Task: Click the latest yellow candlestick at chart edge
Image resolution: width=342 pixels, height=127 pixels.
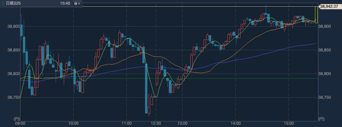Action: pos(316,15)
